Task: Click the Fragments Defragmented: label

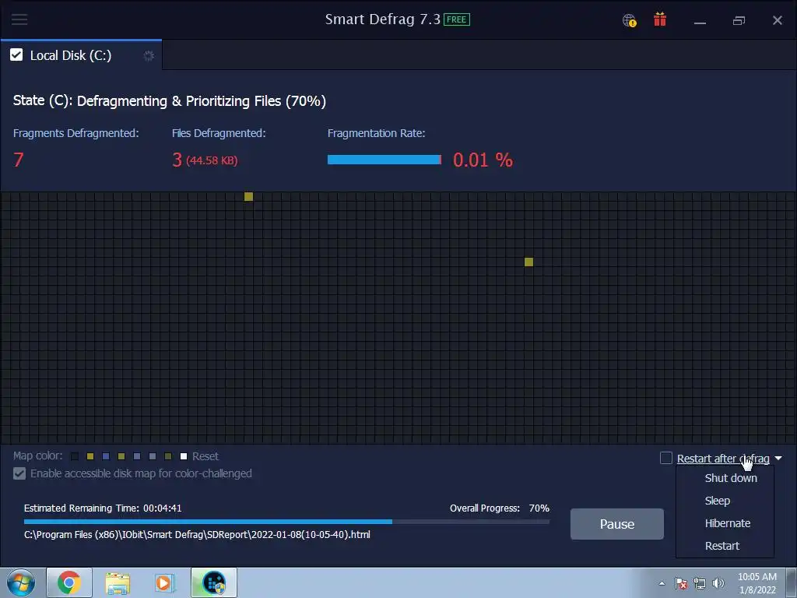Action: (75, 133)
